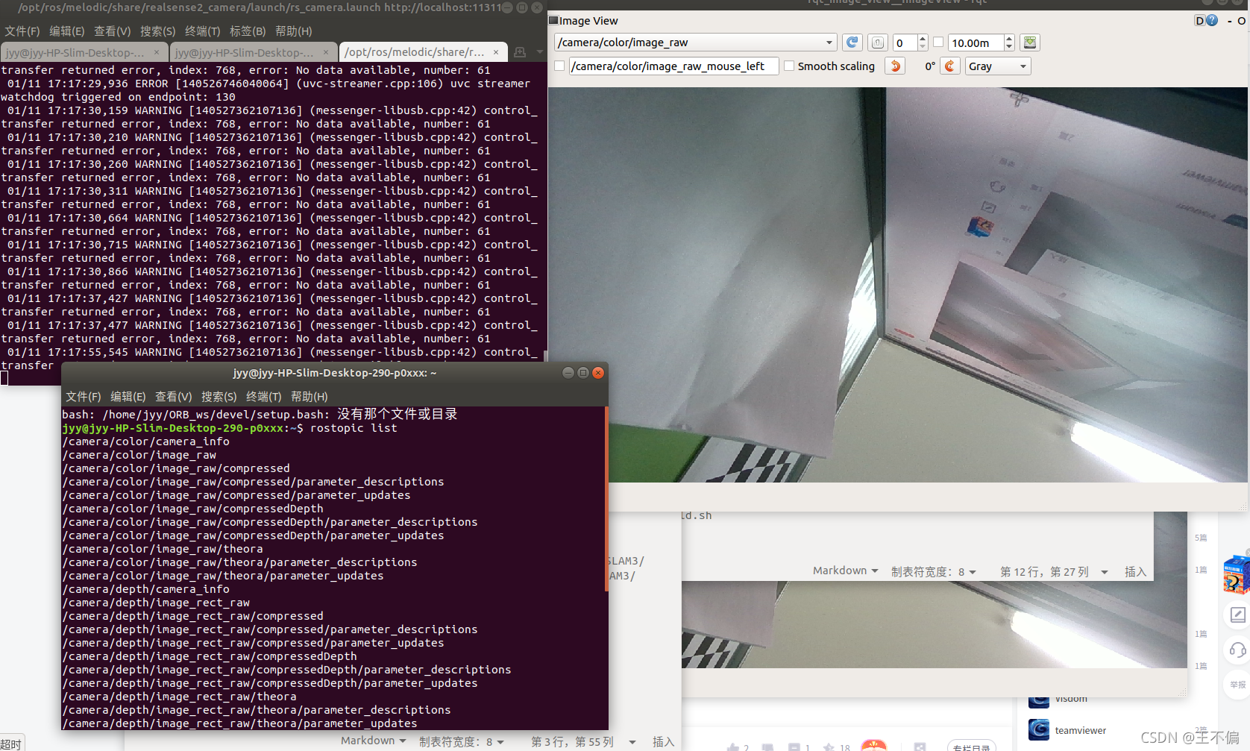Viewport: 1250px width, 751px height.
Task: Click the zoom 1:1 icon in Image View
Action: point(878,43)
